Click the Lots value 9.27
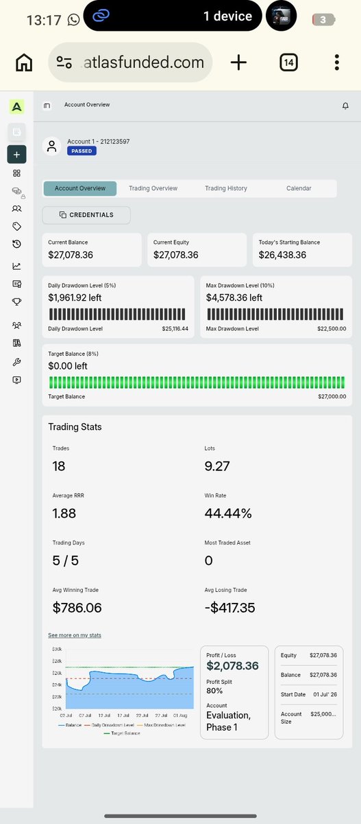 click(x=217, y=466)
